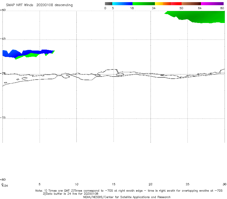Select the date '20200108' in the title
The height and width of the screenshot is (199, 227).
[x=44, y=5]
